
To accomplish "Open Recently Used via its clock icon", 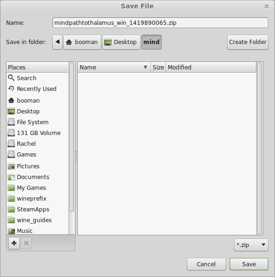I will pyautogui.click(x=11, y=89).
